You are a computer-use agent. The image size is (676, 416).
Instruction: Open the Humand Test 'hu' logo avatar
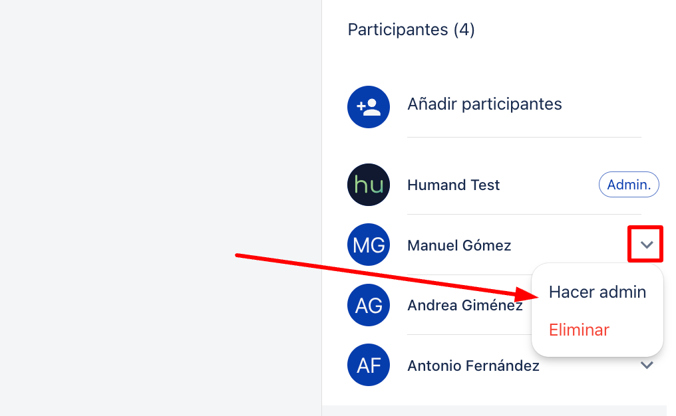tap(369, 185)
